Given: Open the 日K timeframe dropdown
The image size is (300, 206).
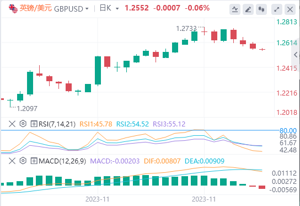Looking at the screenshot, I should (x=109, y=8).
